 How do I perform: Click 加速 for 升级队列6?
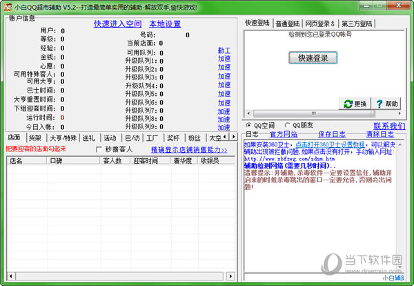tap(224, 102)
